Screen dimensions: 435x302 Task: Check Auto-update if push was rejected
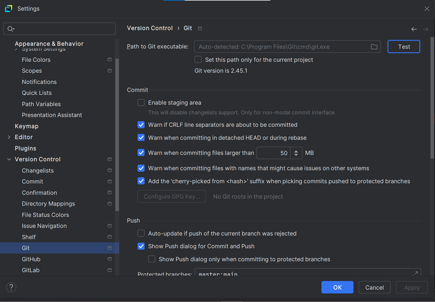point(141,233)
